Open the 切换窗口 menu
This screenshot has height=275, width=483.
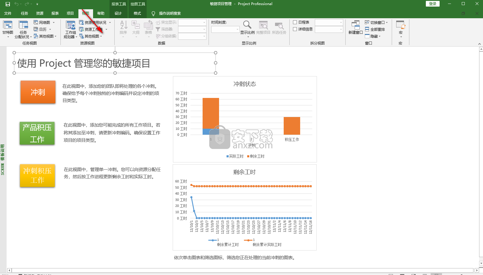click(x=376, y=22)
